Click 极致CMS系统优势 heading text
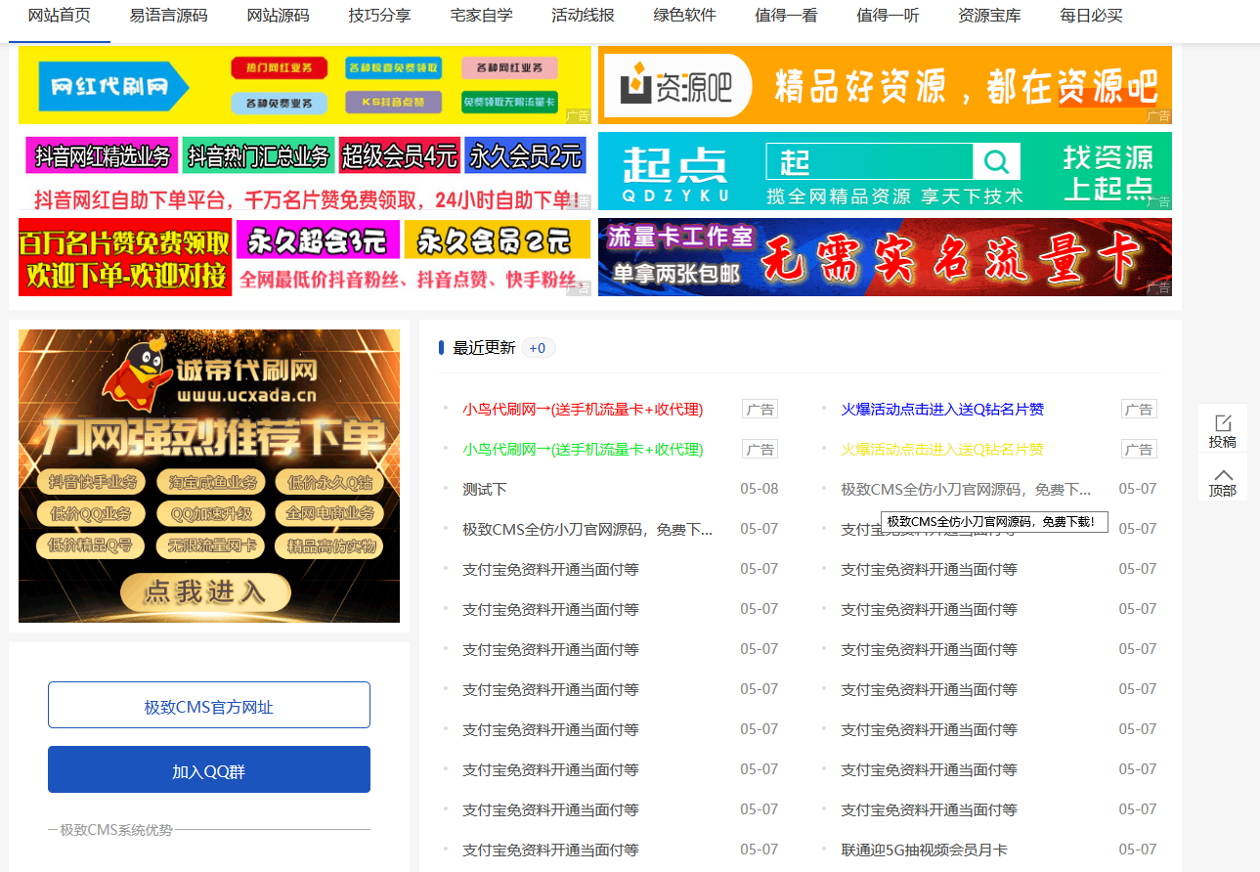Image resolution: width=1260 pixels, height=872 pixels. pyautogui.click(x=116, y=830)
